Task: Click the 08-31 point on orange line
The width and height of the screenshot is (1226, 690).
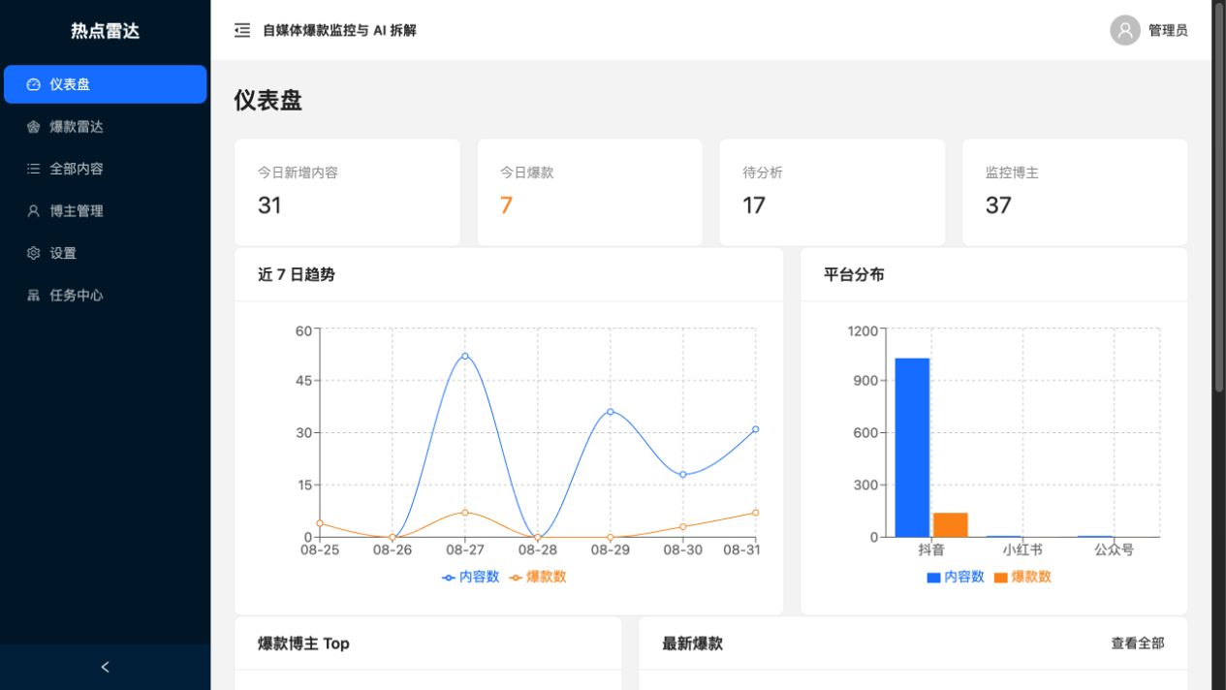Action: click(755, 513)
